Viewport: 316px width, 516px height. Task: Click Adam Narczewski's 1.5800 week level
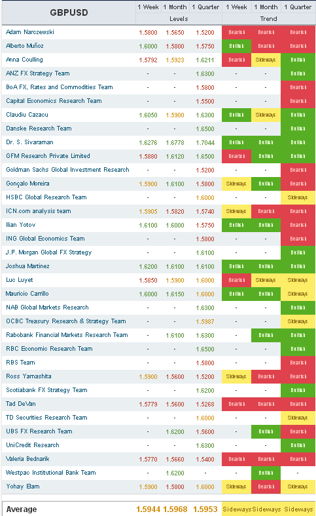148,33
